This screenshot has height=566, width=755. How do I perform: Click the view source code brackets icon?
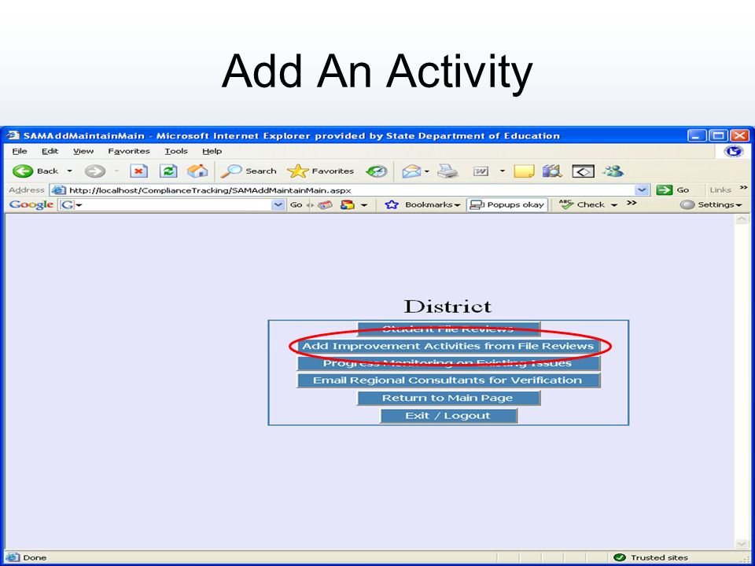583,171
